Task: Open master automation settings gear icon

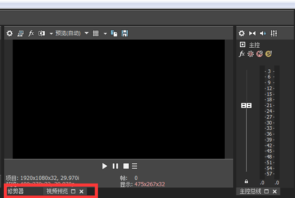Action: point(250,54)
